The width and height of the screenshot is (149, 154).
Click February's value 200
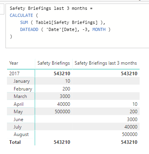pyautogui.click(x=66, y=89)
